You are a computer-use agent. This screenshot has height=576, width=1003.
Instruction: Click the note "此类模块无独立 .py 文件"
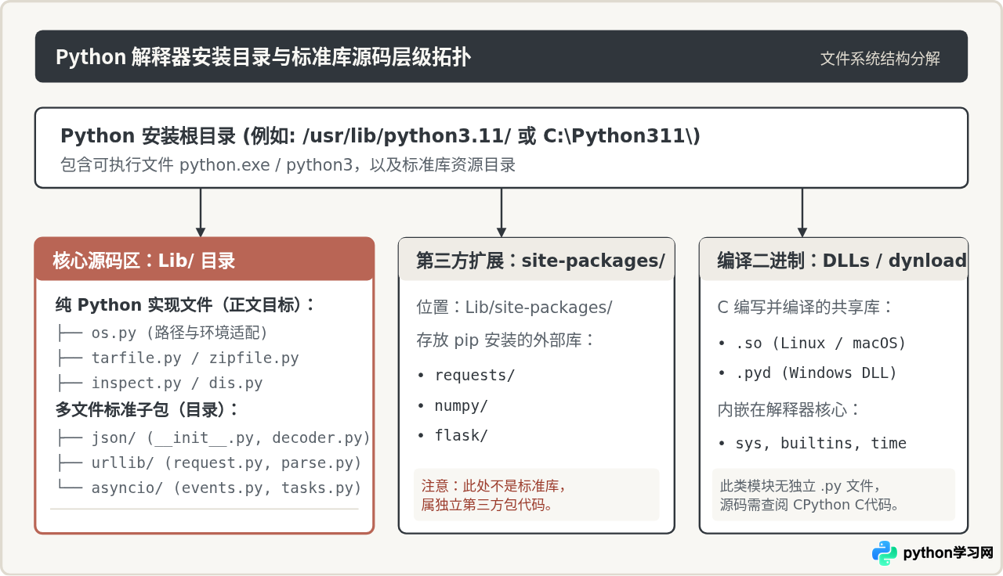pyautogui.click(x=799, y=485)
